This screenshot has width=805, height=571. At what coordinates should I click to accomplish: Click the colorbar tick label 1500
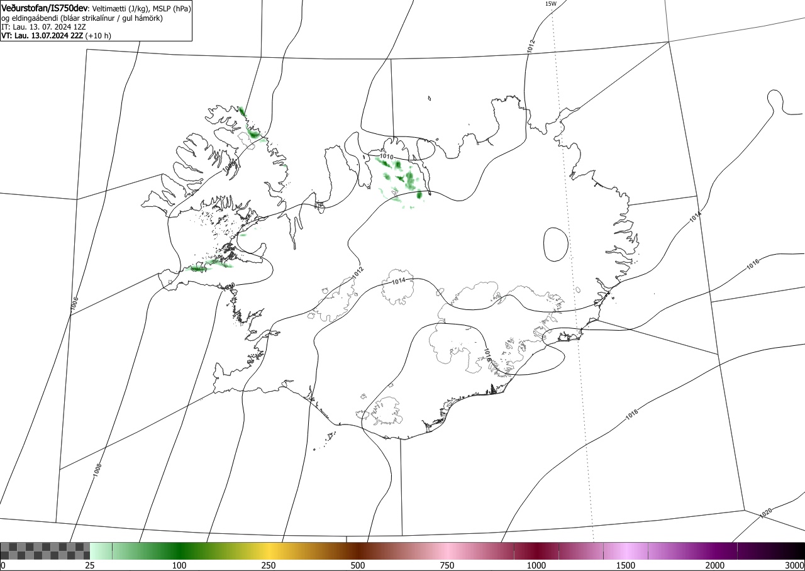coord(626,565)
